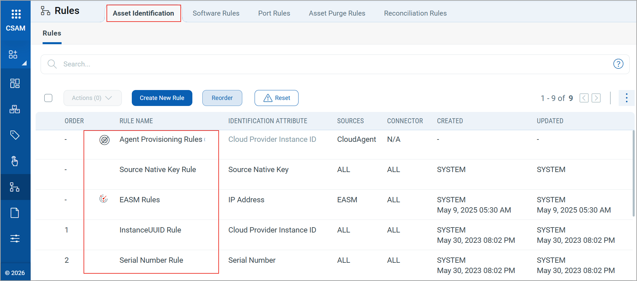Image resolution: width=637 pixels, height=281 pixels.
Task: Click the EASM Rules name
Action: (x=140, y=200)
